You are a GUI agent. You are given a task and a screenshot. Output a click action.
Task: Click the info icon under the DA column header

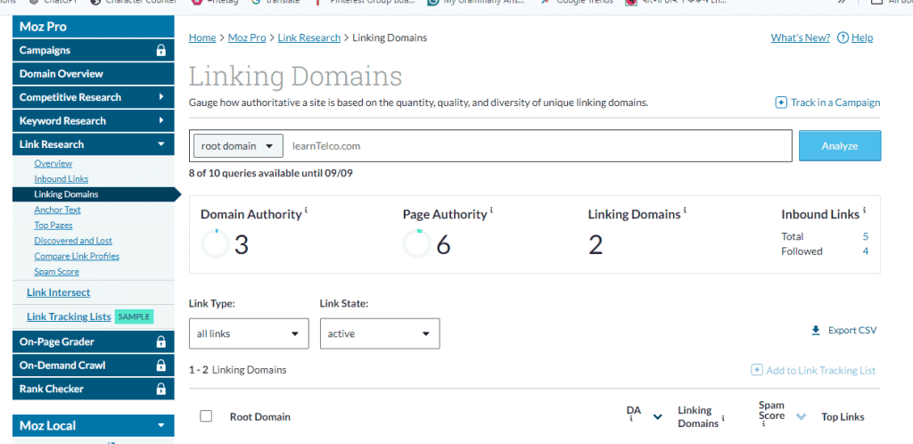631,421
